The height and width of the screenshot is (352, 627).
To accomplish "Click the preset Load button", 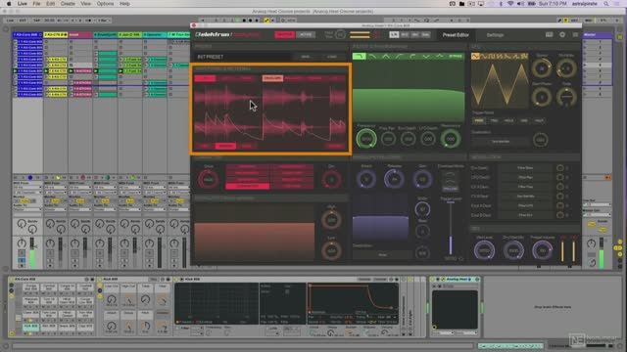I will coord(332,57).
